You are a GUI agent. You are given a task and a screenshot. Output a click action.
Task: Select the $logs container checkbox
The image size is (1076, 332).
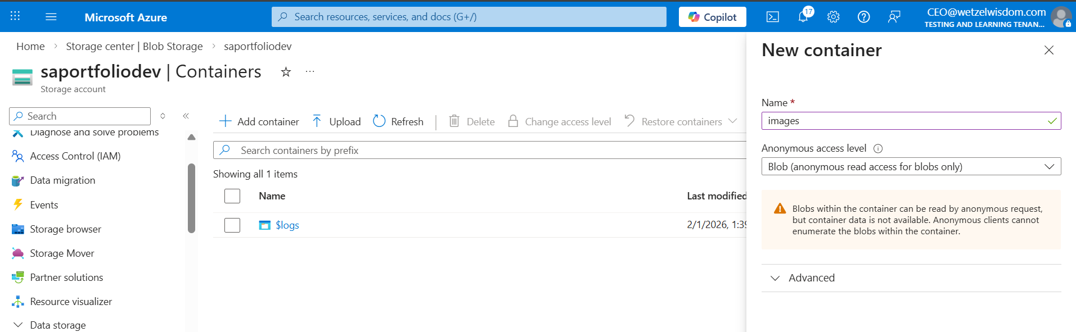click(232, 225)
